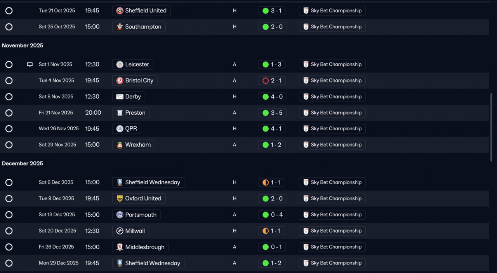Screen dimensions: 497x273
Task: Click the Bristol City club badge
Action: pyautogui.click(x=120, y=80)
